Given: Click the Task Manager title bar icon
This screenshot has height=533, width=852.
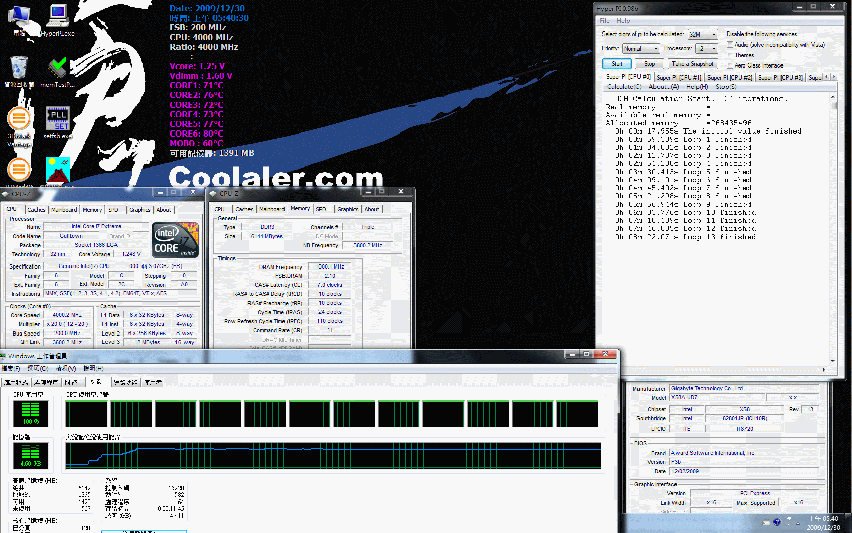Looking at the screenshot, I should tap(3, 356).
